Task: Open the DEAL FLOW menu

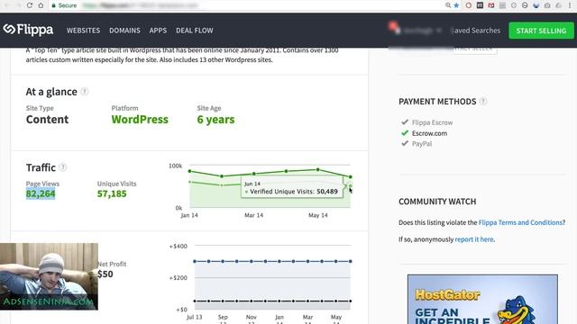Action: click(x=195, y=31)
